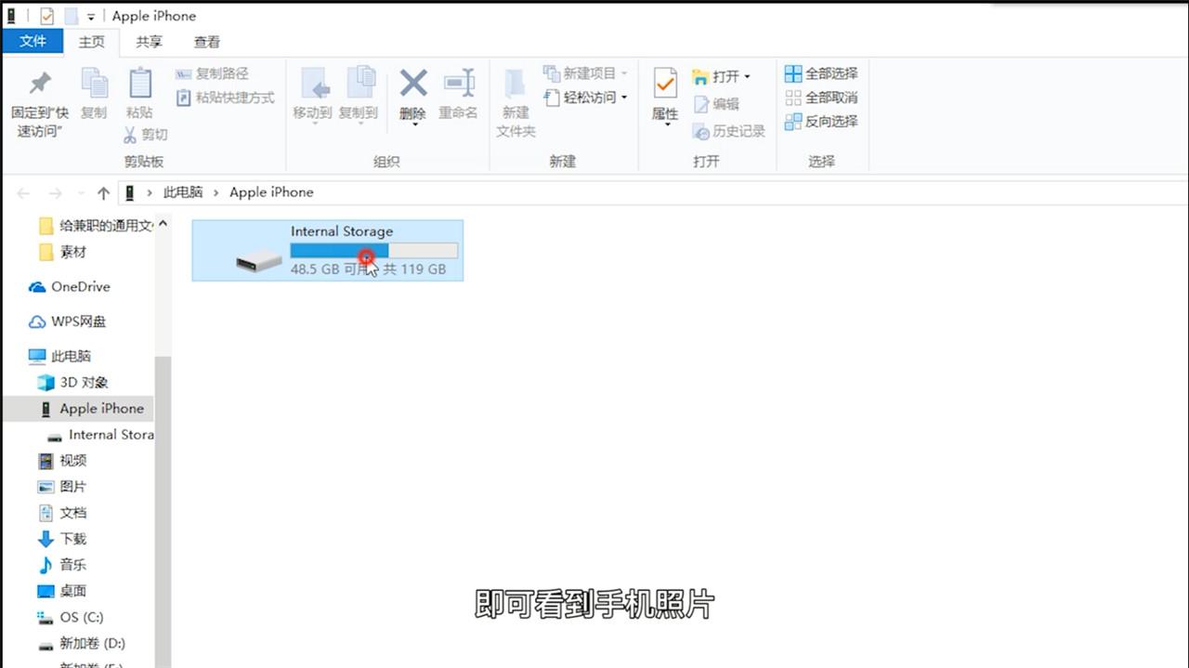This screenshot has height=668, width=1189.
Task: Click the navigation pane vertical scrollbar
Action: (163, 511)
